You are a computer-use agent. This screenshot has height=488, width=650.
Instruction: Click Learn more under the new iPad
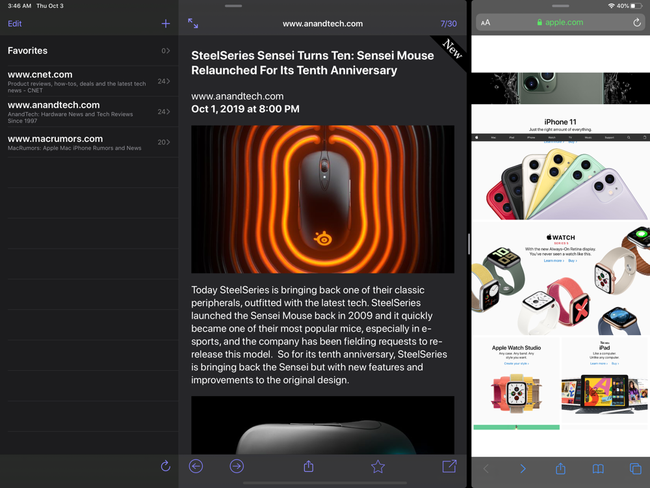click(x=599, y=364)
